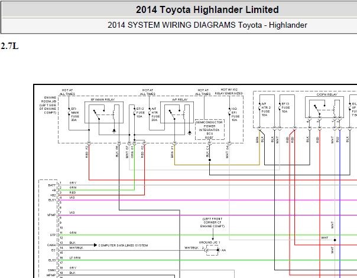Click the 'WHT G7' wire label
The height and width of the screenshot is (278, 357).
(127, 152)
